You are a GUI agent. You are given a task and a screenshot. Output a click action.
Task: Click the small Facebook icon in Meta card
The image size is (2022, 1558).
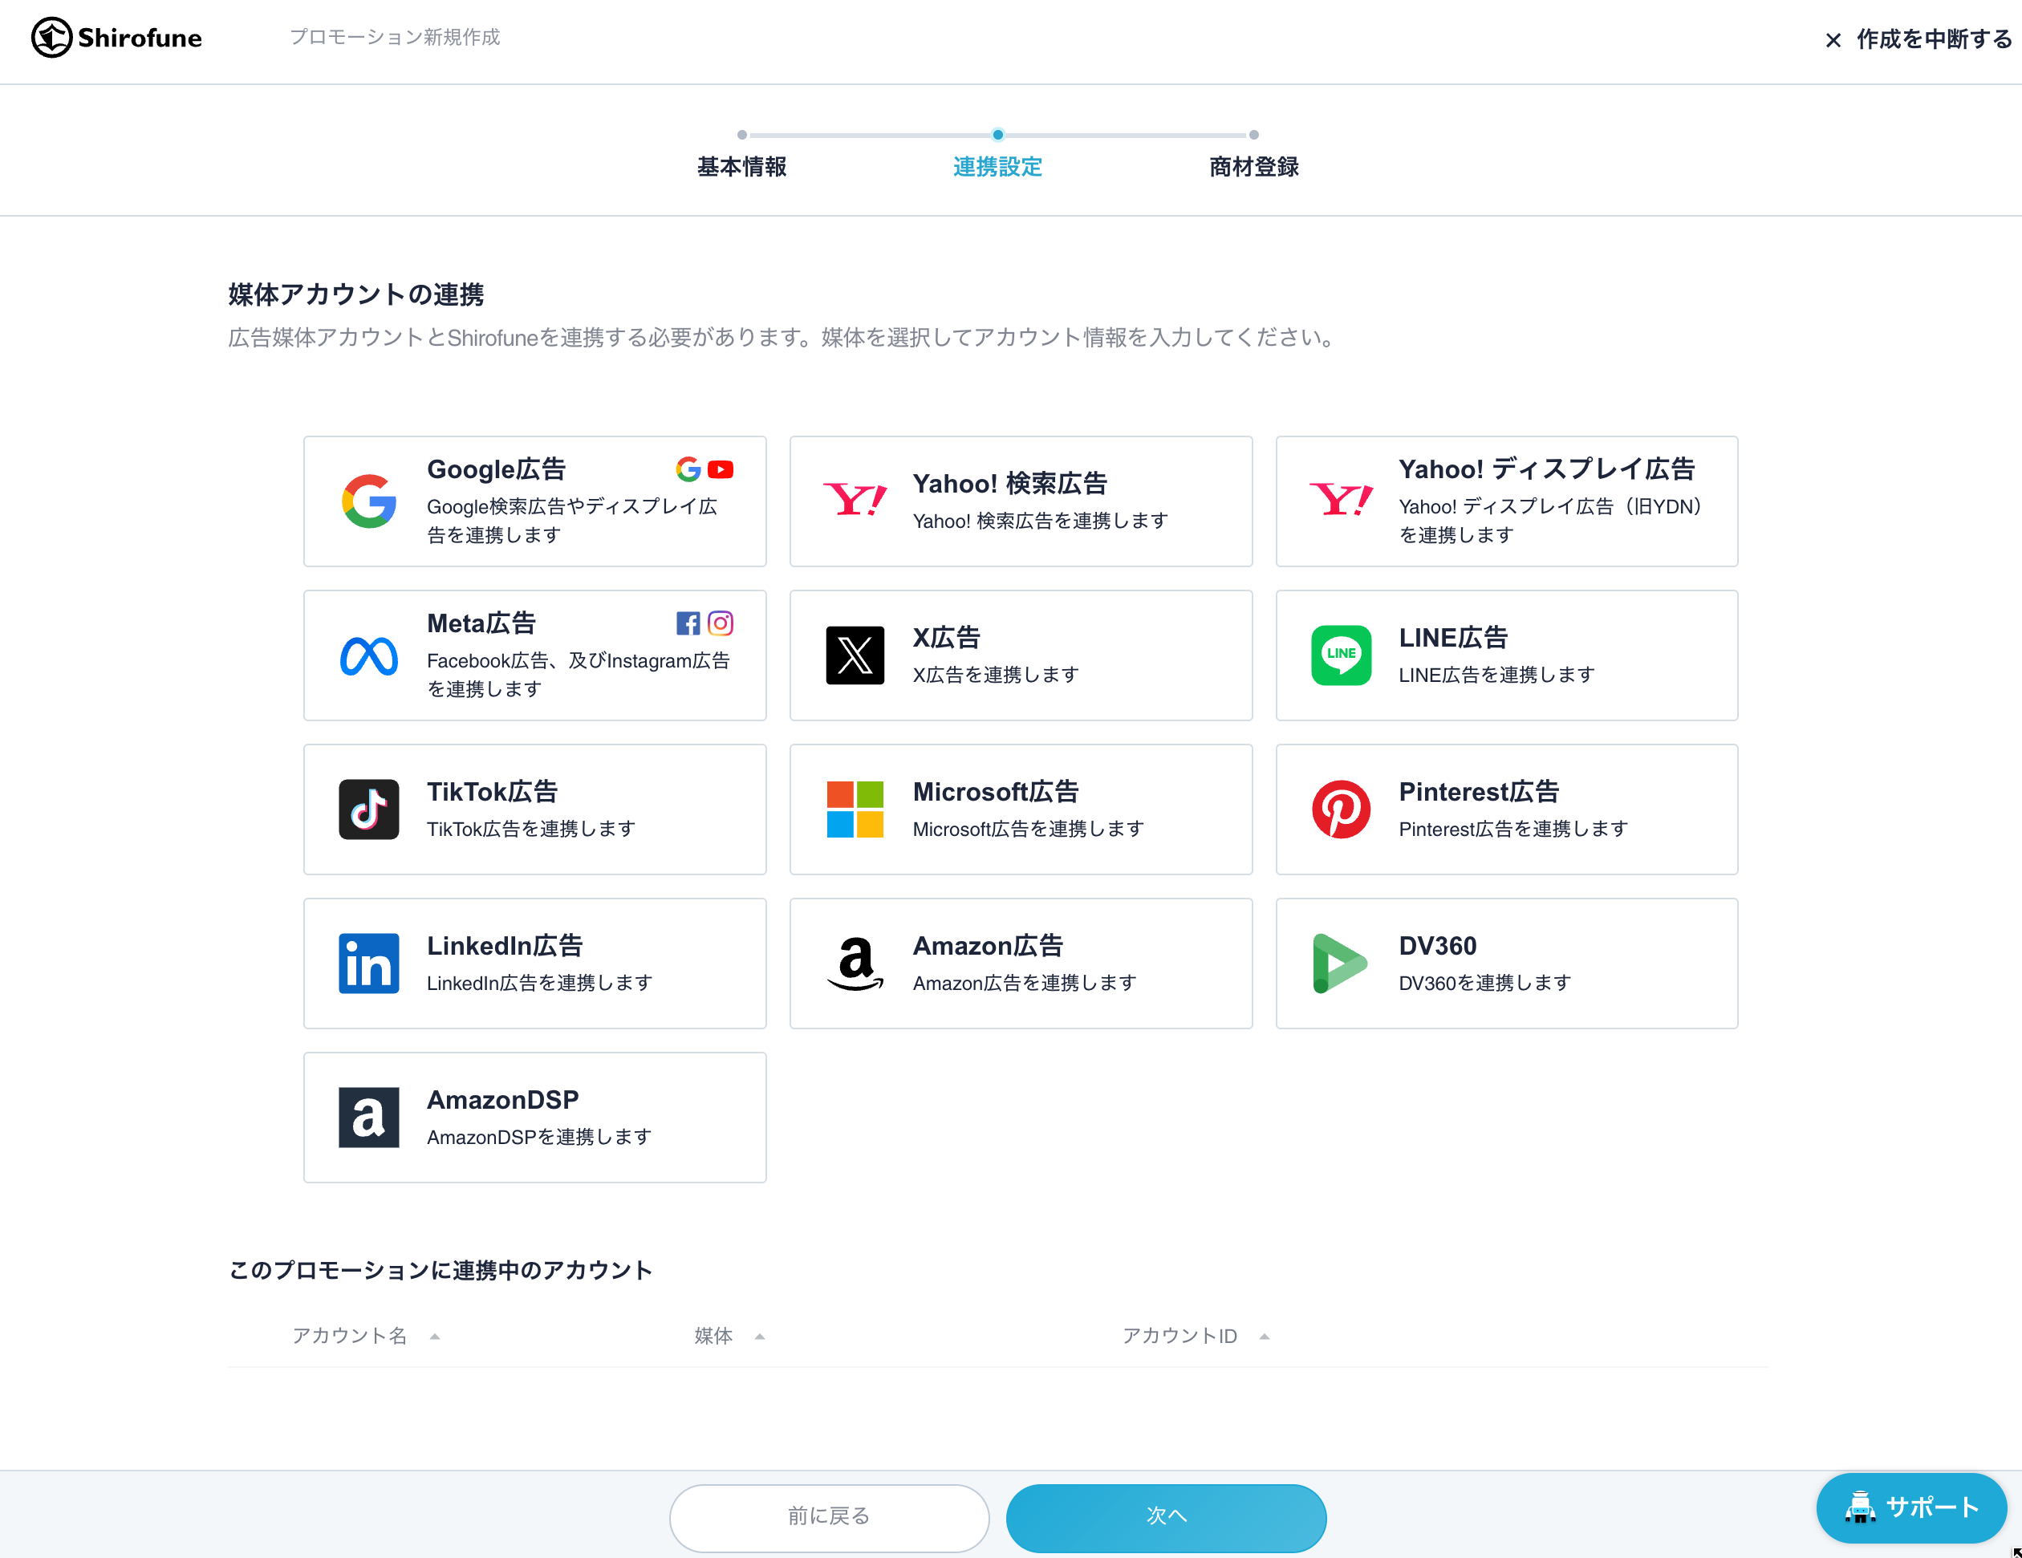coord(688,624)
